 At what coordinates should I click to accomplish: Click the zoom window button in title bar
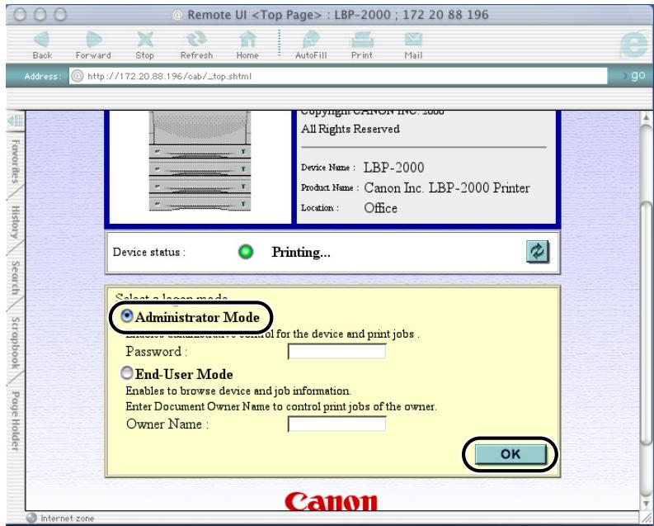pyautogui.click(x=60, y=15)
